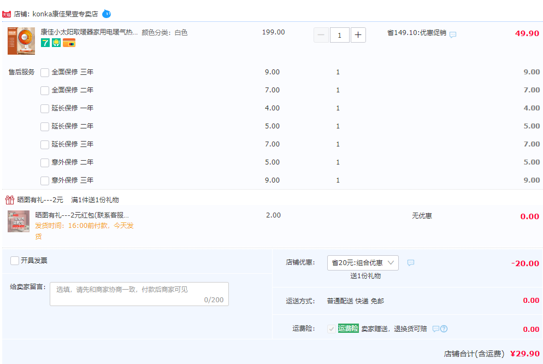This screenshot has width=543, height=364.
Task: Click the 卖家赠送，退换货可赔 insurance text
Action: point(394,328)
